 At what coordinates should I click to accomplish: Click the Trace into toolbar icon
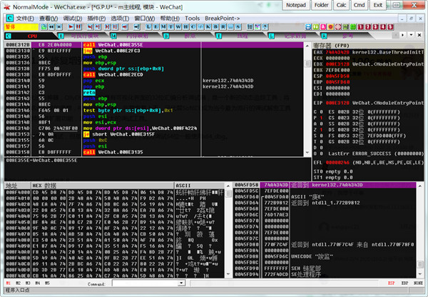point(108,27)
